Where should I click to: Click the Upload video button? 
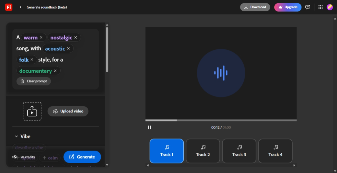[x=68, y=111]
